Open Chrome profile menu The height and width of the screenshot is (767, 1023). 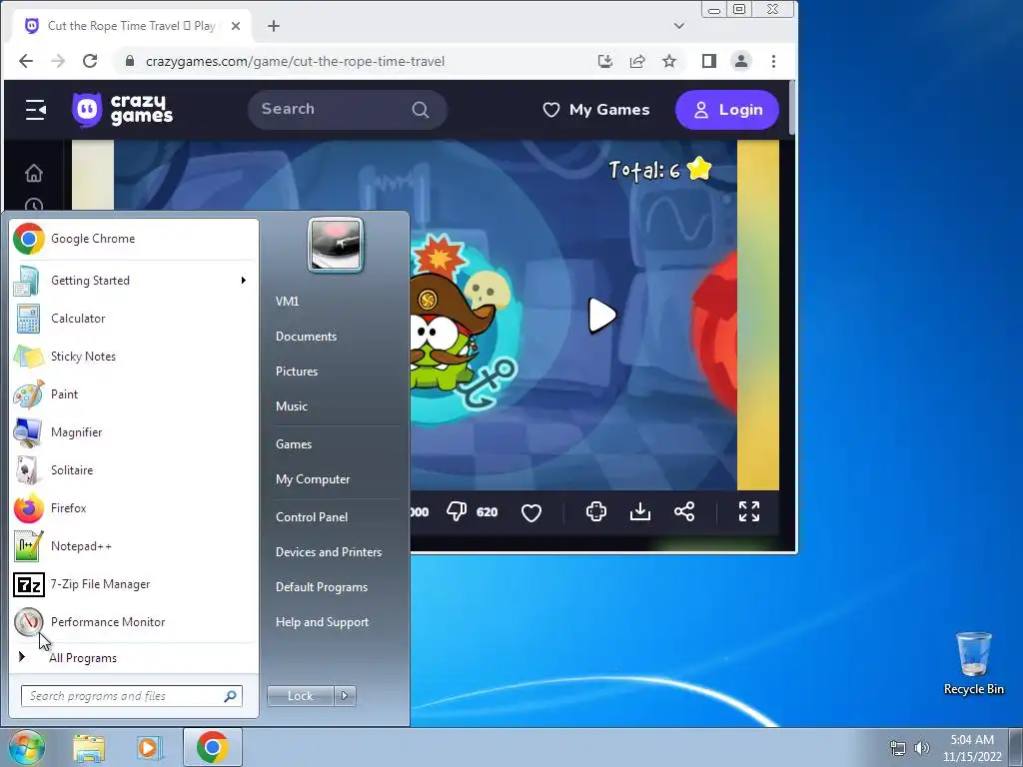tap(741, 61)
